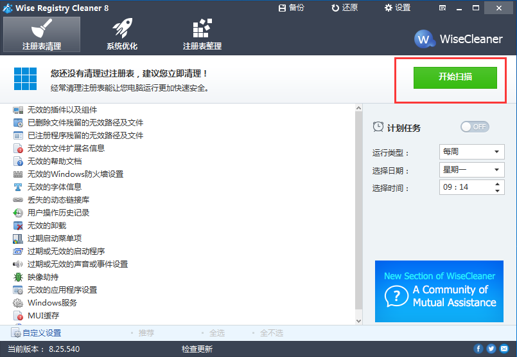Click the WiseCleaner community banner

(439, 291)
